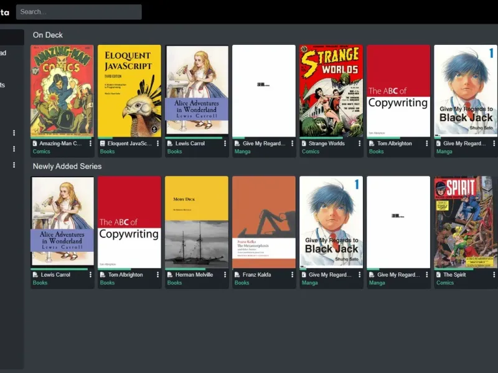Open The Spirit comic cover
Viewport: 498px width, 373px height.
(x=466, y=222)
